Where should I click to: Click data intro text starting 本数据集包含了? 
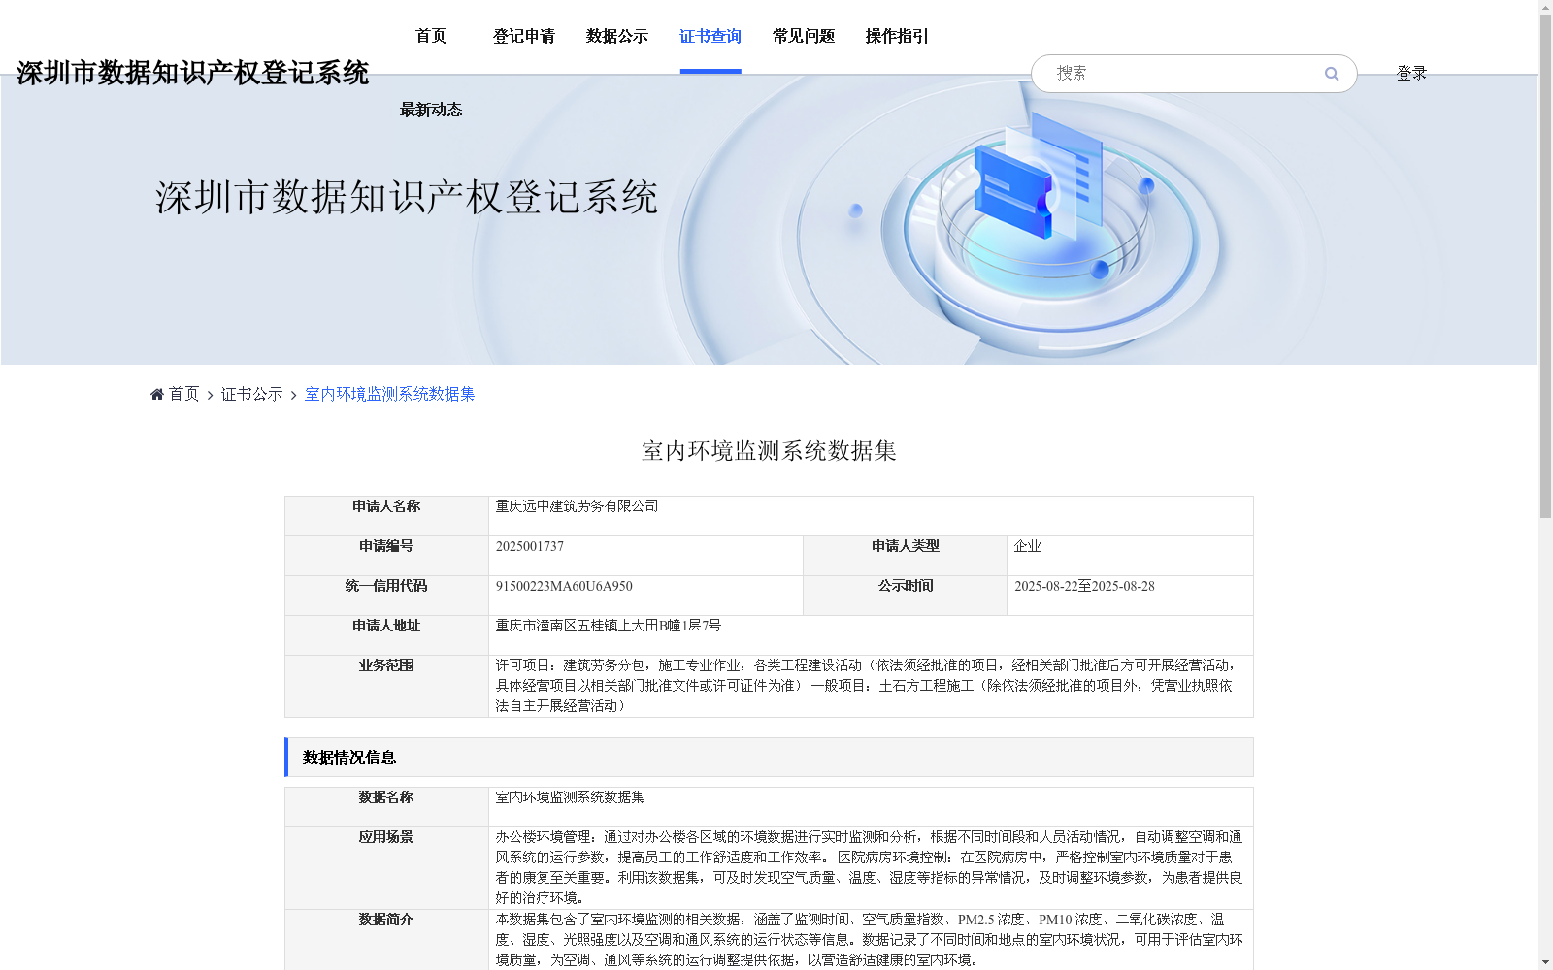[869, 939]
